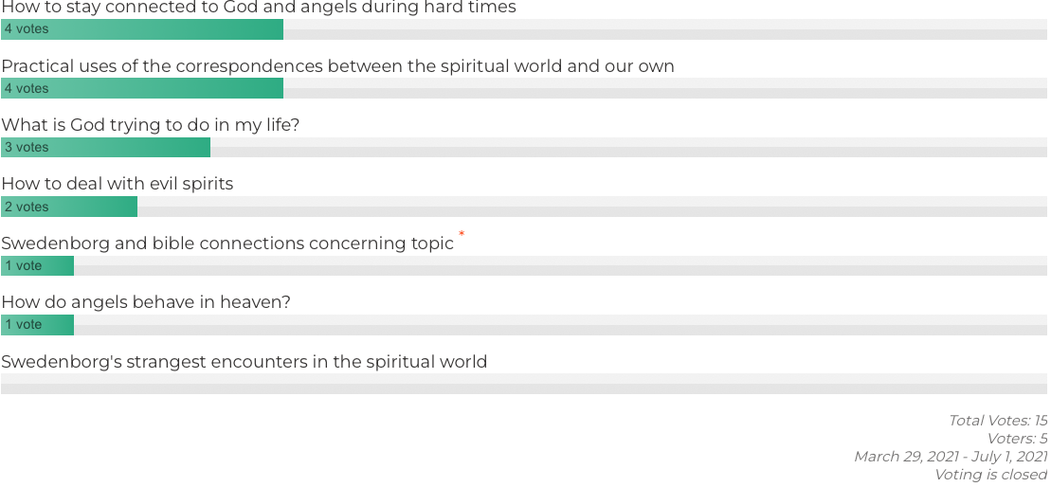Click the red asterisk beside Swedenborg bible topic

[x=462, y=233]
